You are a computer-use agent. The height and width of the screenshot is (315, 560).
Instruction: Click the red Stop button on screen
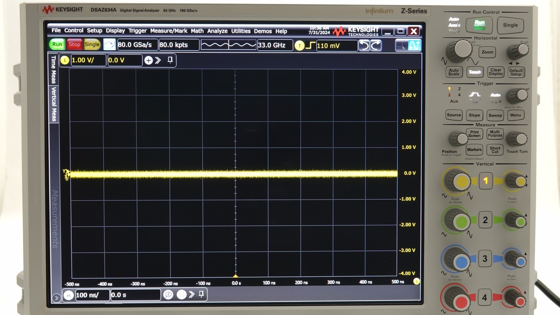coord(74,44)
